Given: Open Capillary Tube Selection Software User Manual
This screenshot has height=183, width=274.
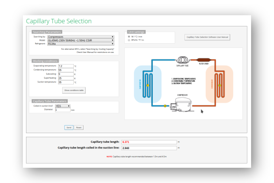Looking at the screenshot, I should point(207,37).
